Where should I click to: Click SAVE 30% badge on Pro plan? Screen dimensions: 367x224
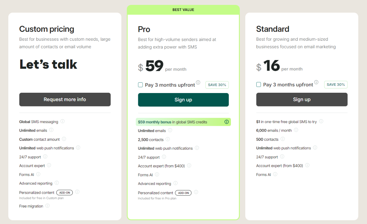pyautogui.click(x=217, y=85)
